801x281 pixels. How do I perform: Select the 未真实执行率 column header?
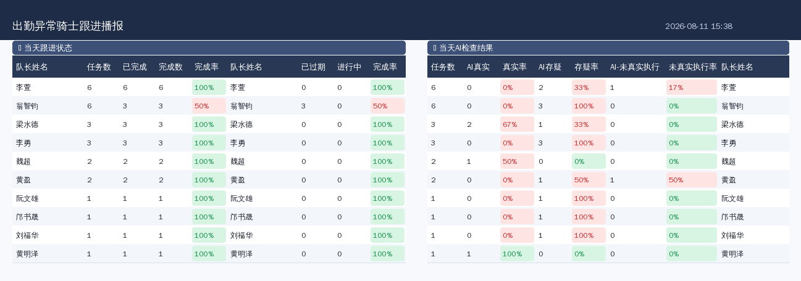point(692,67)
